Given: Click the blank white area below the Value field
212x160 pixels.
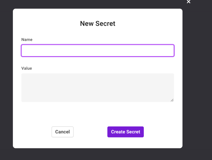Looking at the screenshot, I should (x=98, y=114).
